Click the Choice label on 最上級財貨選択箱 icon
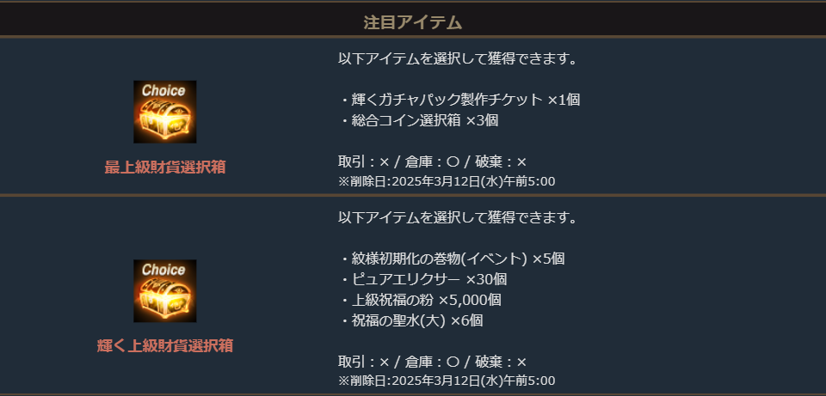The image size is (826, 396). (164, 90)
